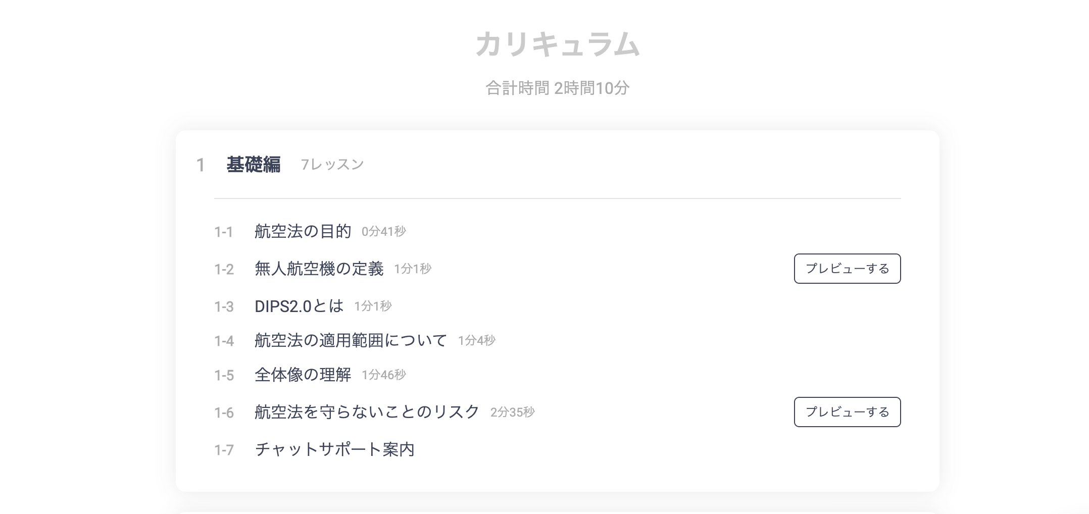Click the 0分41秒 duration label
The width and height of the screenshot is (1089, 514).
coord(383,232)
